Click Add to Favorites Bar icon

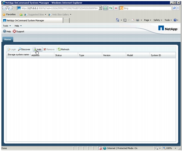(x=21, y=15)
